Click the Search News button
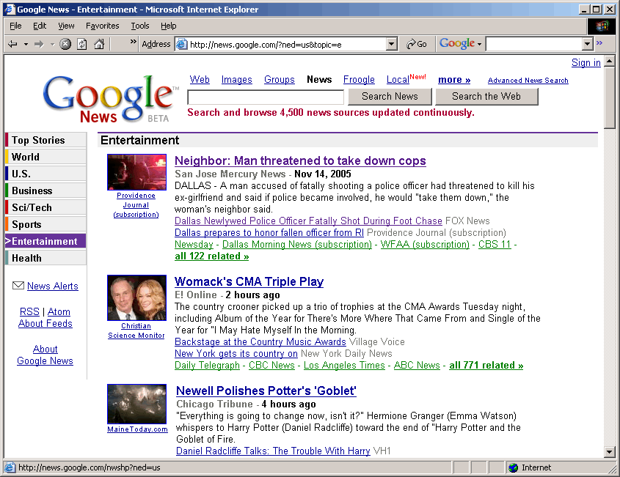The height and width of the screenshot is (477, 620). tap(390, 96)
